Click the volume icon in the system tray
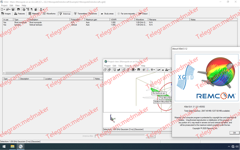240x150 pixels. click(237, 147)
